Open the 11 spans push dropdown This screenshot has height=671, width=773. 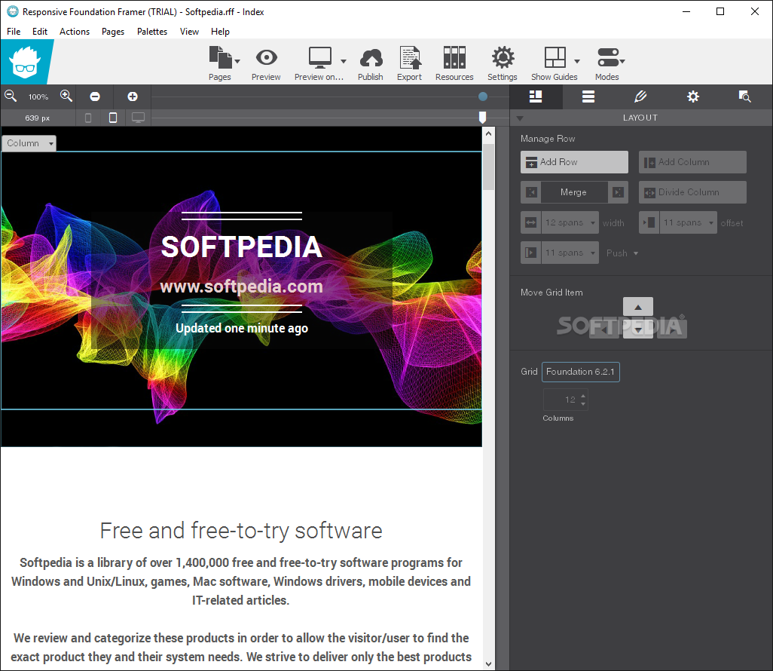570,253
